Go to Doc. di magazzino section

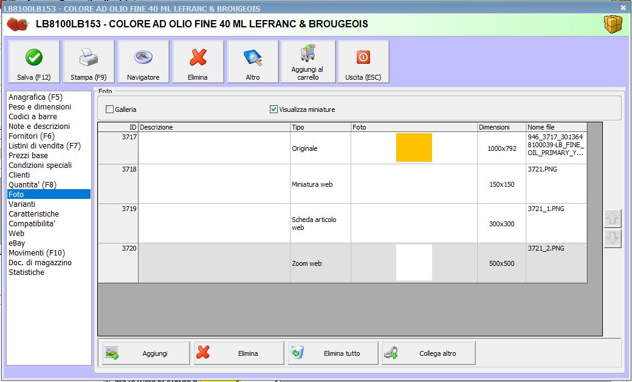pyautogui.click(x=40, y=262)
